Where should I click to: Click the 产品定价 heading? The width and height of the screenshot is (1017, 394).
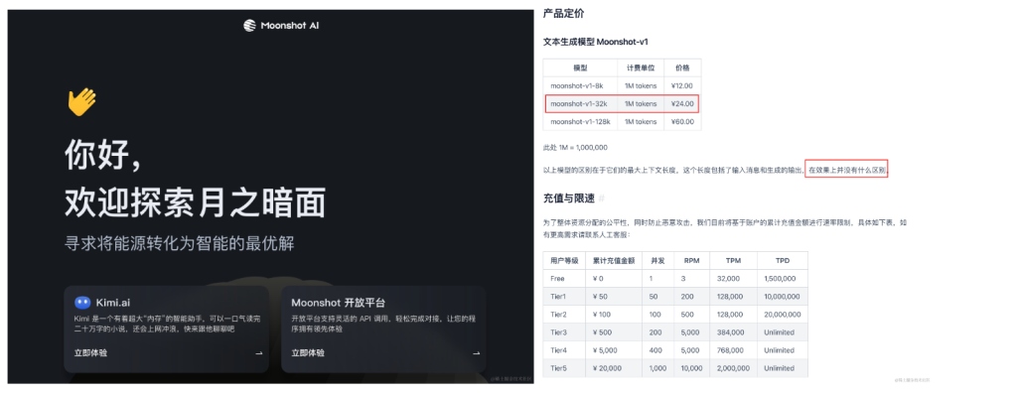[x=564, y=13]
